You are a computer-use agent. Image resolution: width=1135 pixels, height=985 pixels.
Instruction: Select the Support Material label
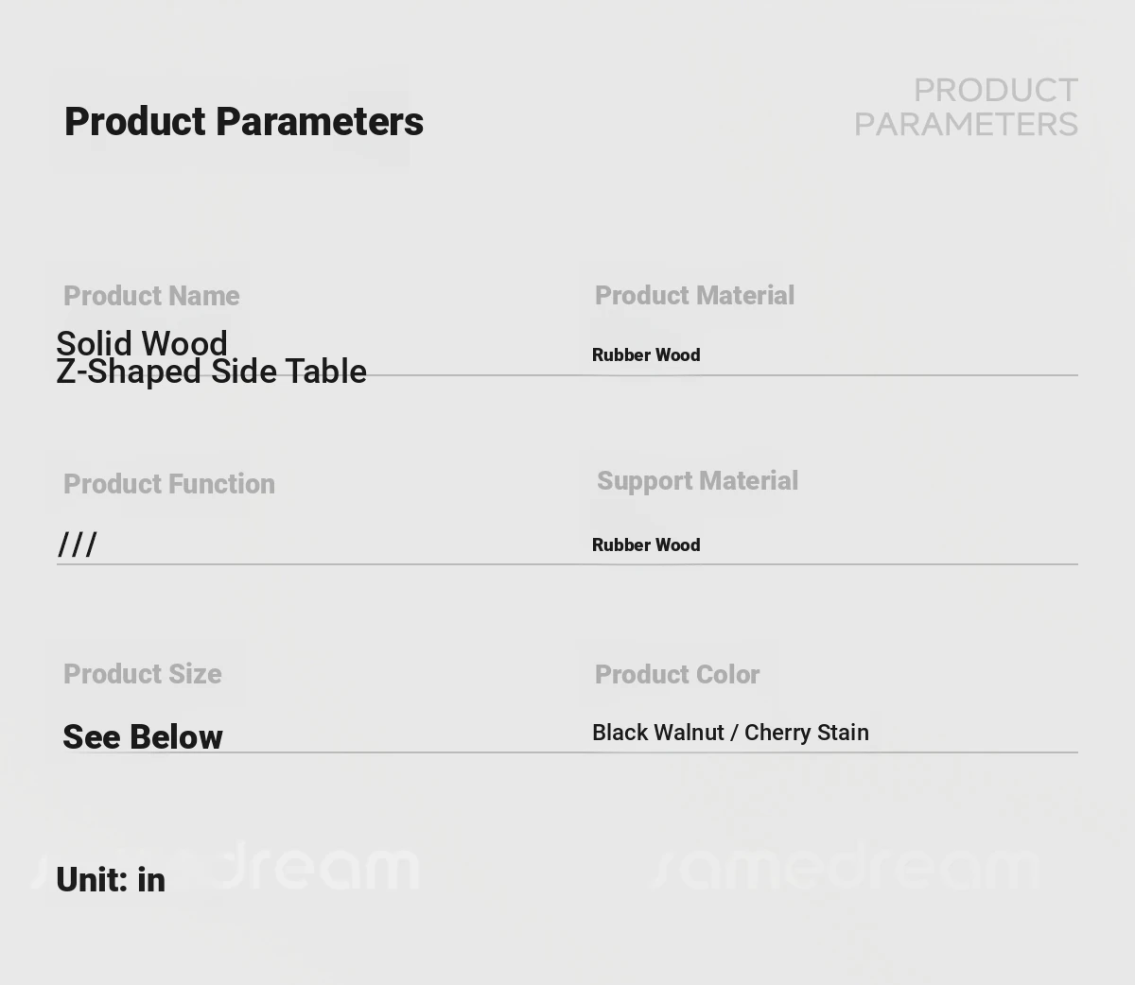point(698,481)
